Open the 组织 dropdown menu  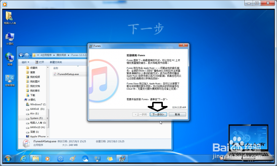click(x=25, y=62)
